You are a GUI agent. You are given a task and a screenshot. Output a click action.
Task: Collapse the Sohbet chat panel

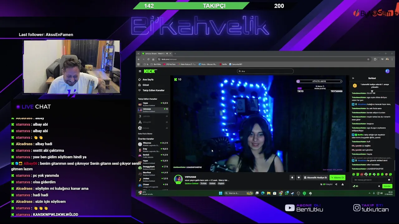click(353, 78)
